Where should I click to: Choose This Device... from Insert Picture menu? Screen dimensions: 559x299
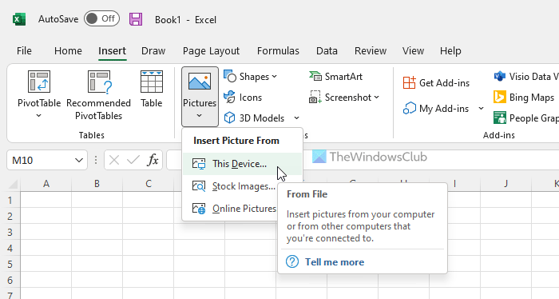(243, 164)
